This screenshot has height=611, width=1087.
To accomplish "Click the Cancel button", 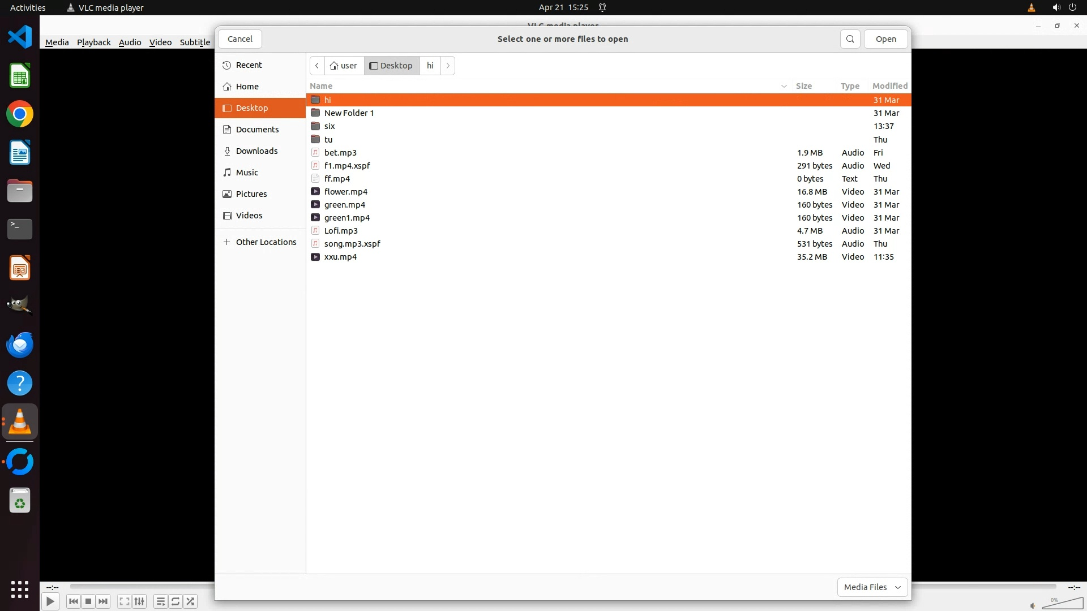I will tap(240, 39).
